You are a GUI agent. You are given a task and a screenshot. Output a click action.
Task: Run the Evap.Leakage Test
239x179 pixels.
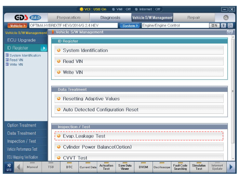(x=139, y=136)
